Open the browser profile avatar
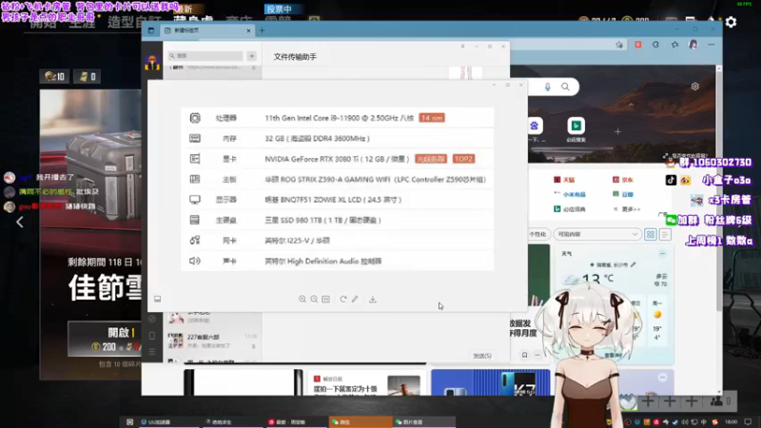 693,44
